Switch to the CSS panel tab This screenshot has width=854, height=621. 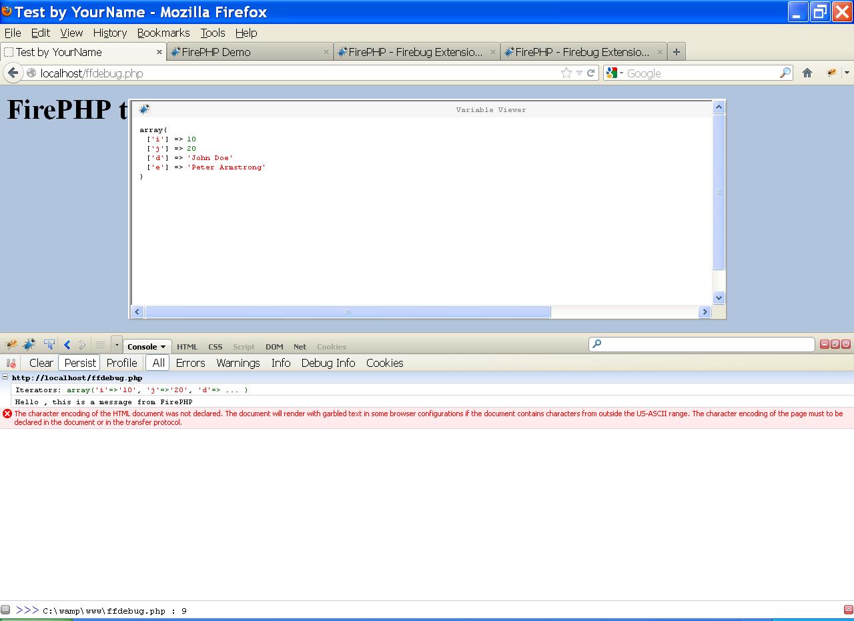(215, 347)
